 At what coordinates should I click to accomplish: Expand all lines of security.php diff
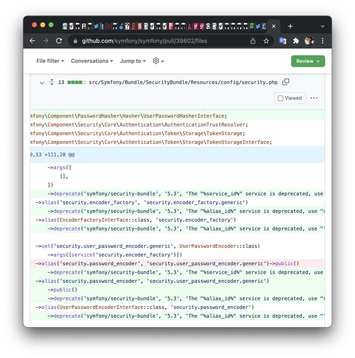(x=52, y=82)
